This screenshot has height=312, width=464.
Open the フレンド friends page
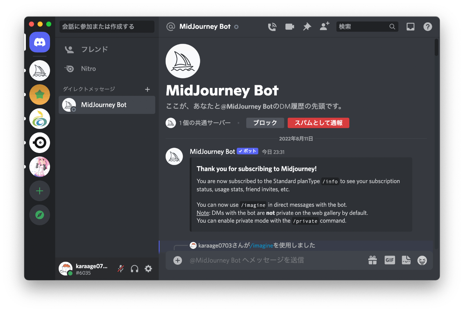(x=107, y=50)
